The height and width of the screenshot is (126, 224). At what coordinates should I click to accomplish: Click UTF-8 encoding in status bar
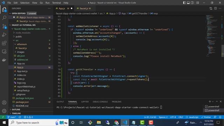click(x=173, y=117)
